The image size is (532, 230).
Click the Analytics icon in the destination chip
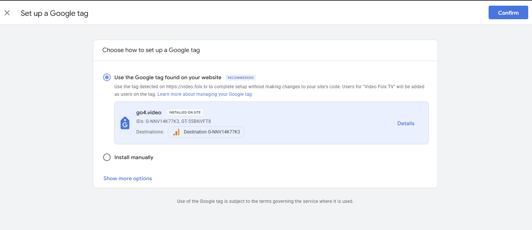[x=176, y=132]
